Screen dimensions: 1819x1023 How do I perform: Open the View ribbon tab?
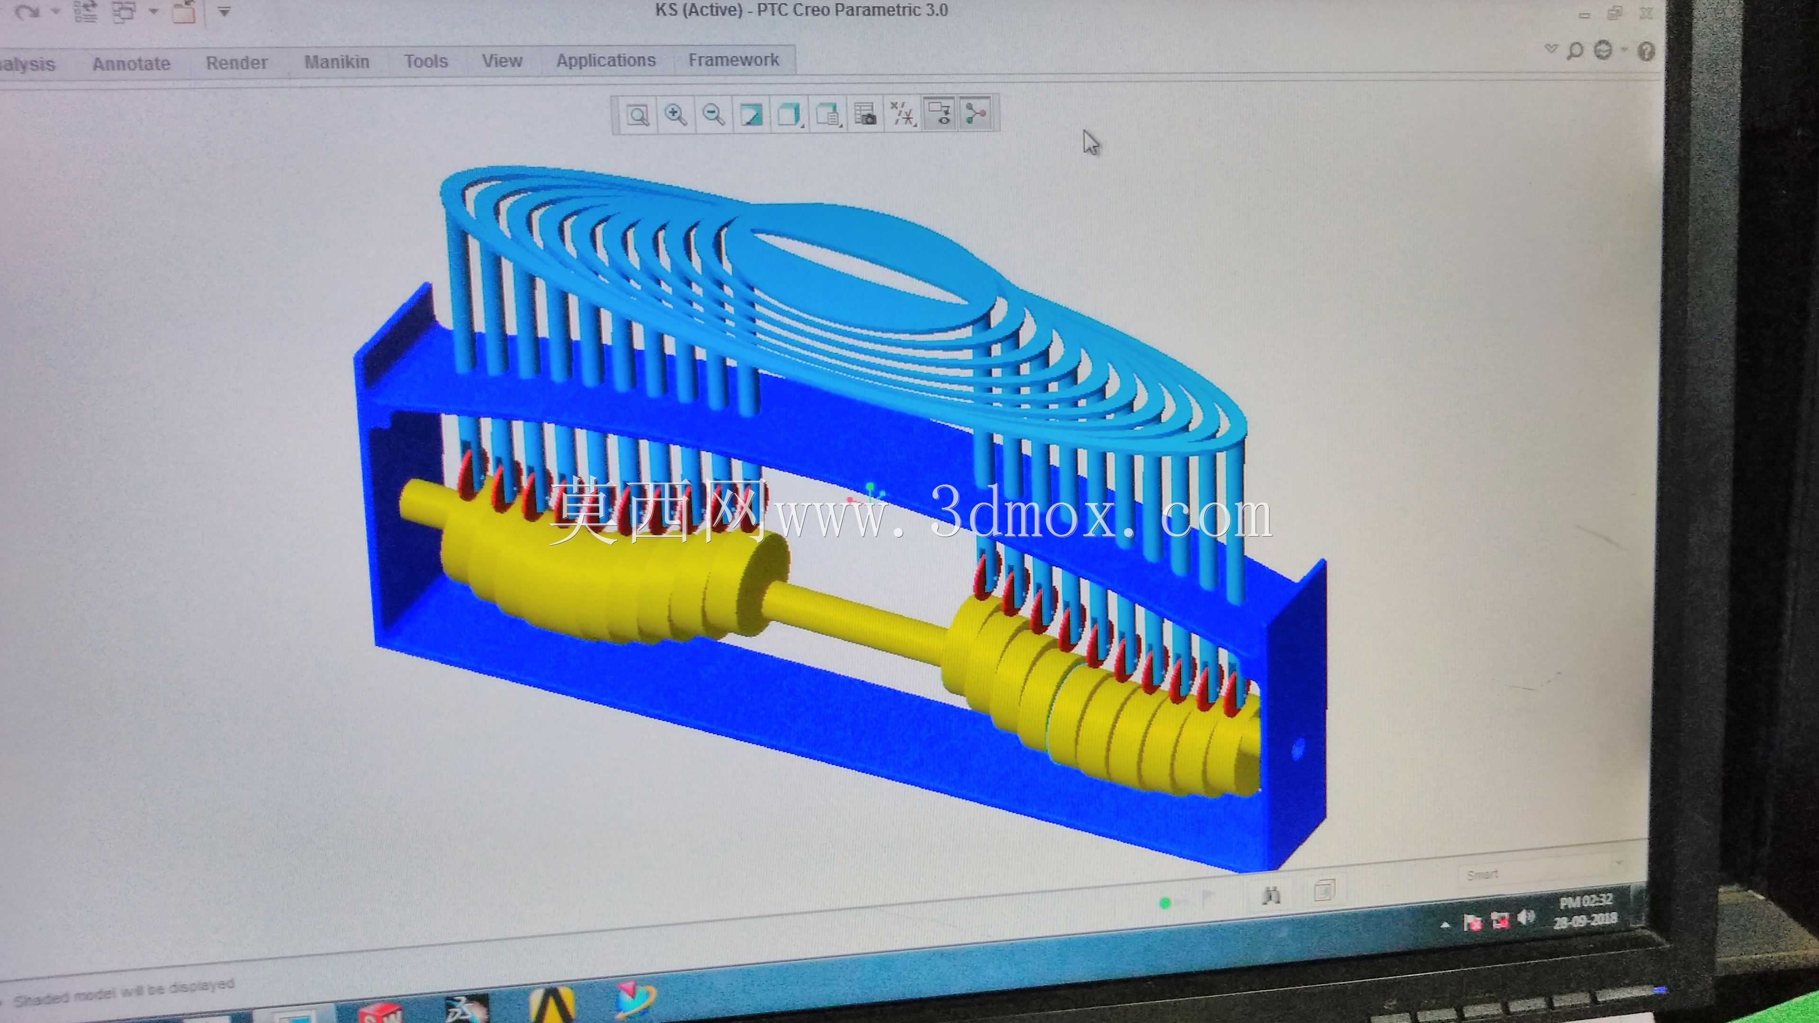tap(502, 61)
